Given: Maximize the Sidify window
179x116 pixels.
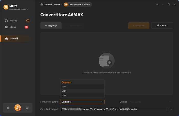Looking at the screenshot, I should (x=169, y=4).
